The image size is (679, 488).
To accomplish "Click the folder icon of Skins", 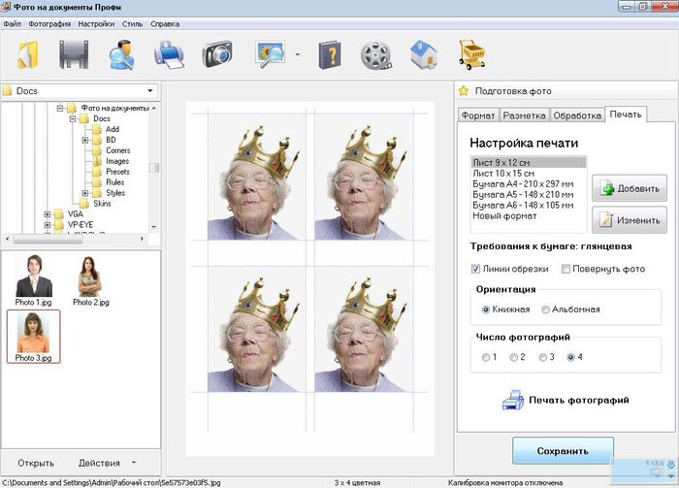I will coord(84,204).
